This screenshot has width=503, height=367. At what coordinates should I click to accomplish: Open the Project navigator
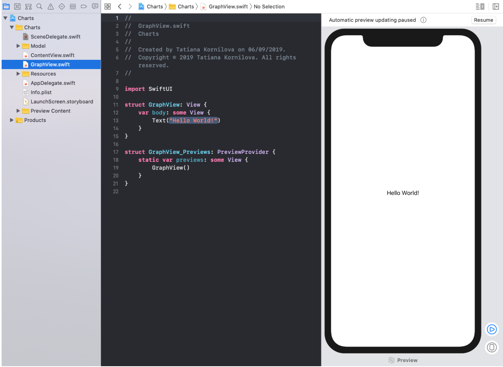pos(6,6)
